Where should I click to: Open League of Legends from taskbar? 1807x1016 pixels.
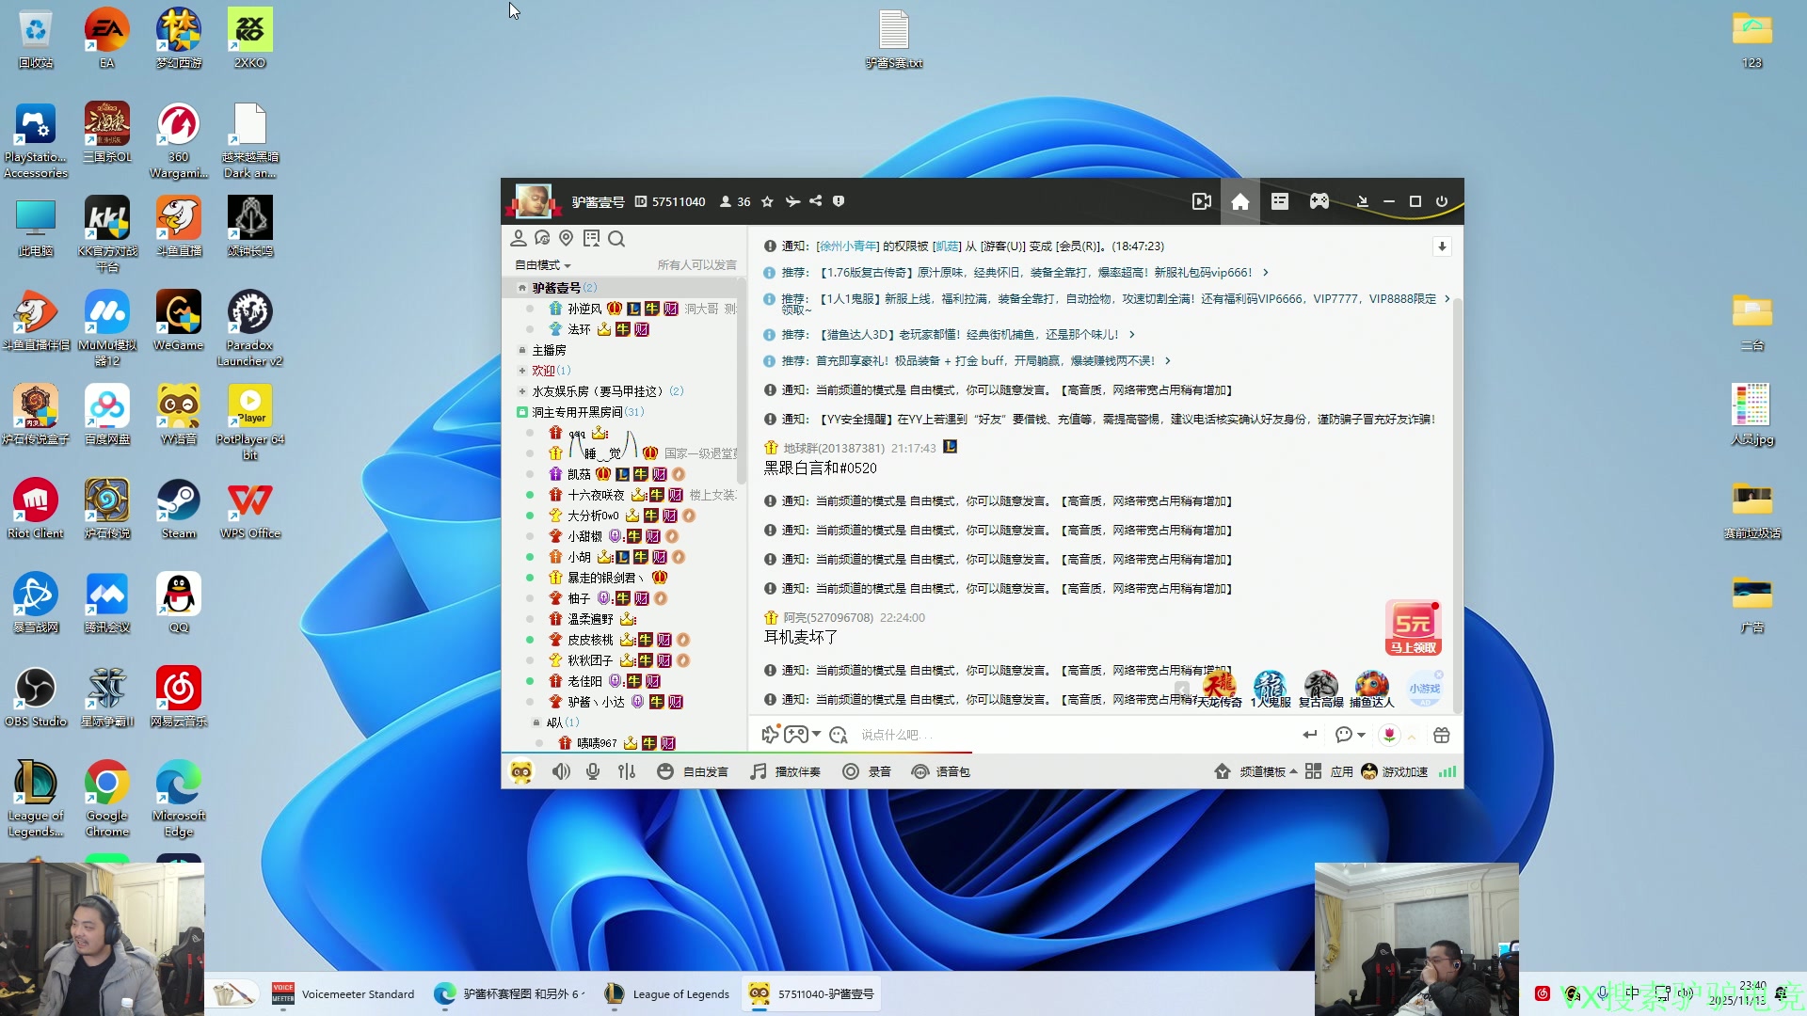point(667,994)
